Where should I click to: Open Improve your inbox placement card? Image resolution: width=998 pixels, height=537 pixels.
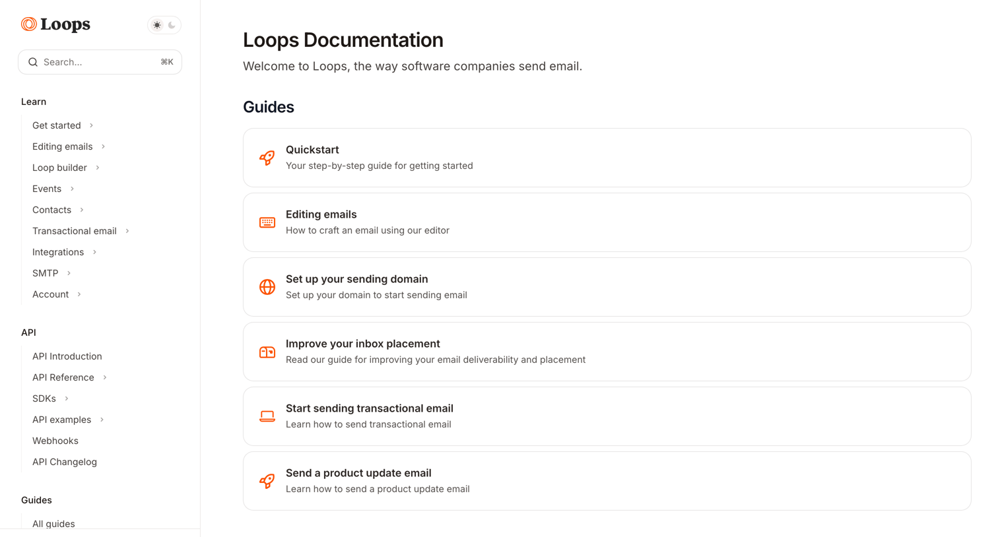click(x=607, y=352)
